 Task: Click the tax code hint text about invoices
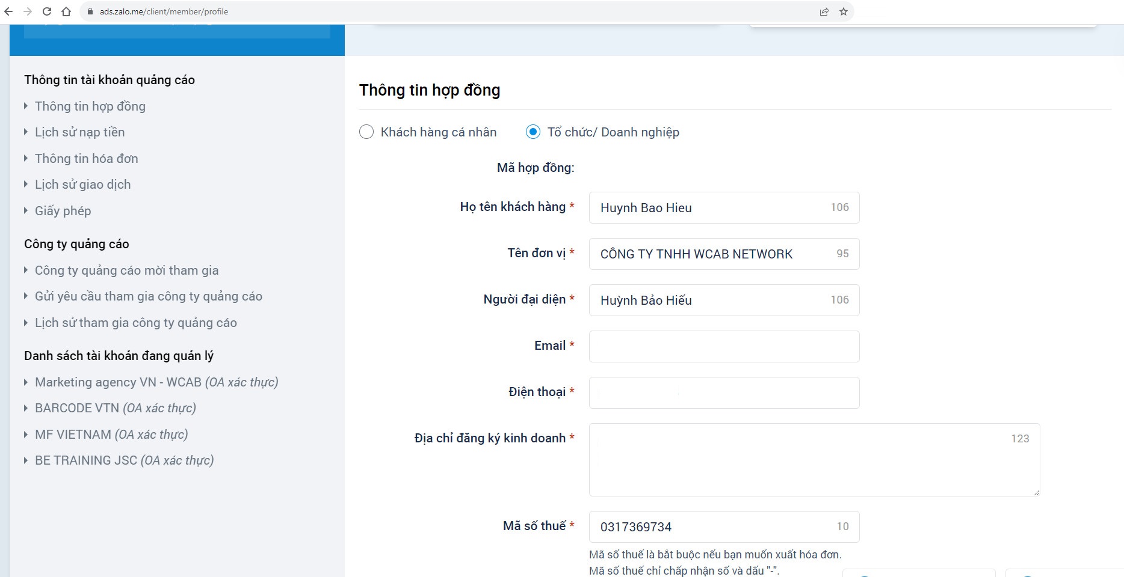coord(715,555)
